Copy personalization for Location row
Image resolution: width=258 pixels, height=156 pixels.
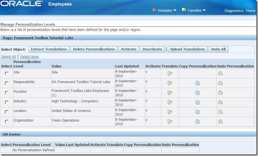click(197, 112)
